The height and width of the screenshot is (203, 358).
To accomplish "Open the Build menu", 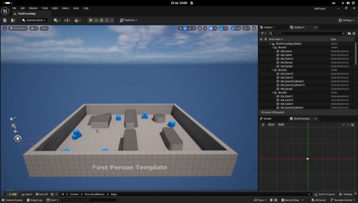I will click(x=55, y=8).
